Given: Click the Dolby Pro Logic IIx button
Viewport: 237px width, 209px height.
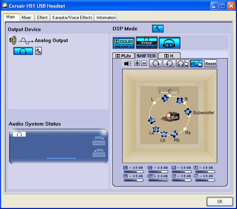Looking at the screenshot, I should (123, 43).
